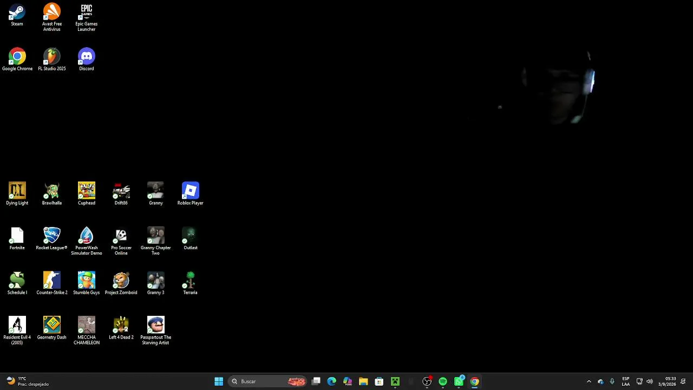Click the Left 4 Dead 2 shortcut
This screenshot has width=693, height=390.
(x=121, y=328)
